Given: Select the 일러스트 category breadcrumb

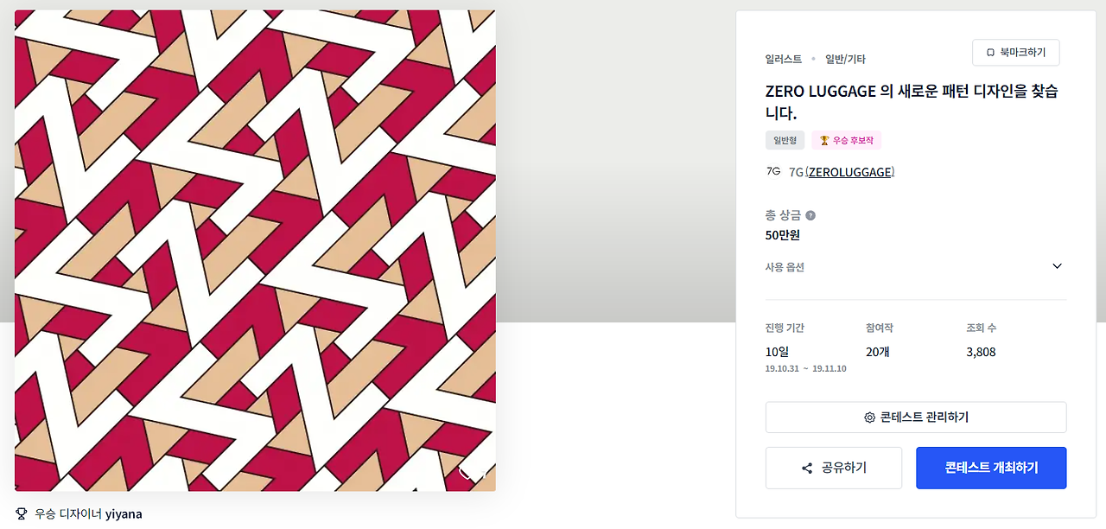Looking at the screenshot, I should [x=783, y=60].
